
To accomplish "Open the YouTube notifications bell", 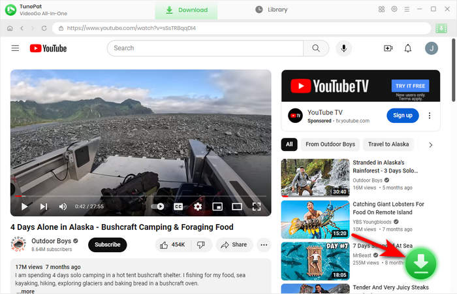I will [408, 48].
